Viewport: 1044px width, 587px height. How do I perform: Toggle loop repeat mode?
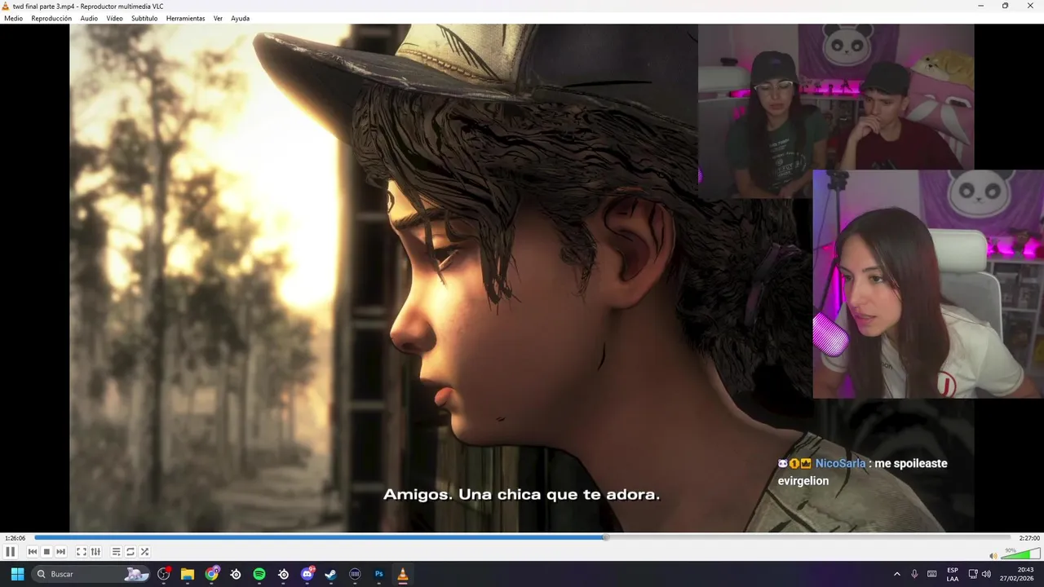click(130, 552)
